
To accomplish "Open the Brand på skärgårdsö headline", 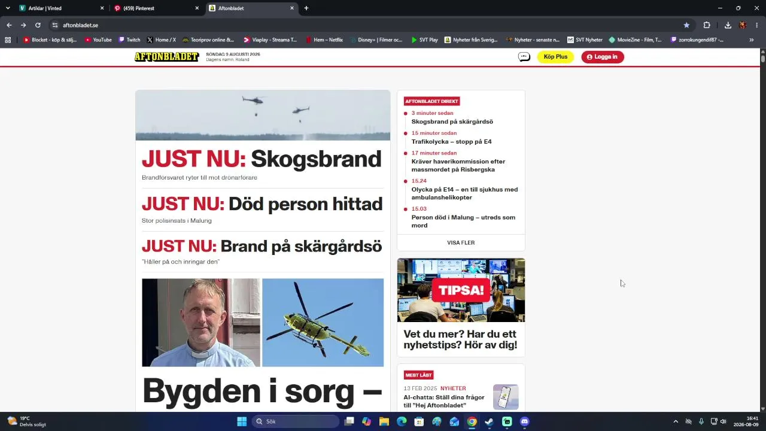I will click(262, 246).
